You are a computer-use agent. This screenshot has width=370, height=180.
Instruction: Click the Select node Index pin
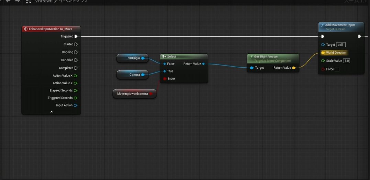point(165,79)
